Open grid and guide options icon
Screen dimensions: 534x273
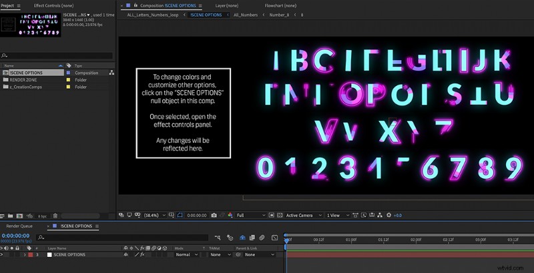[172, 215]
